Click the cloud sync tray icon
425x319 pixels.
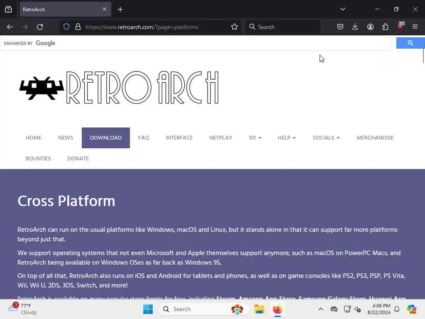coord(334,309)
